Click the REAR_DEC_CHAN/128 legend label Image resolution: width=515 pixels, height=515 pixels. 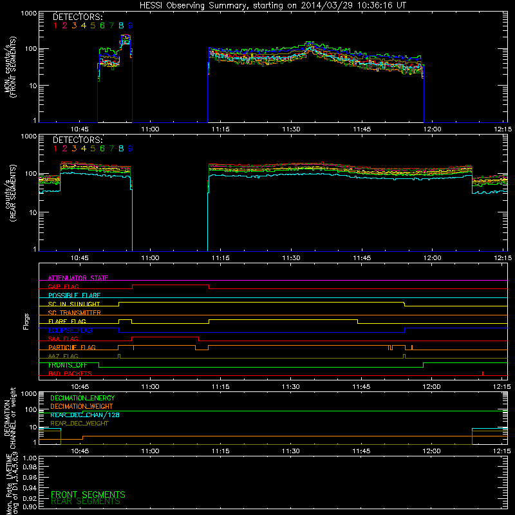[85, 415]
